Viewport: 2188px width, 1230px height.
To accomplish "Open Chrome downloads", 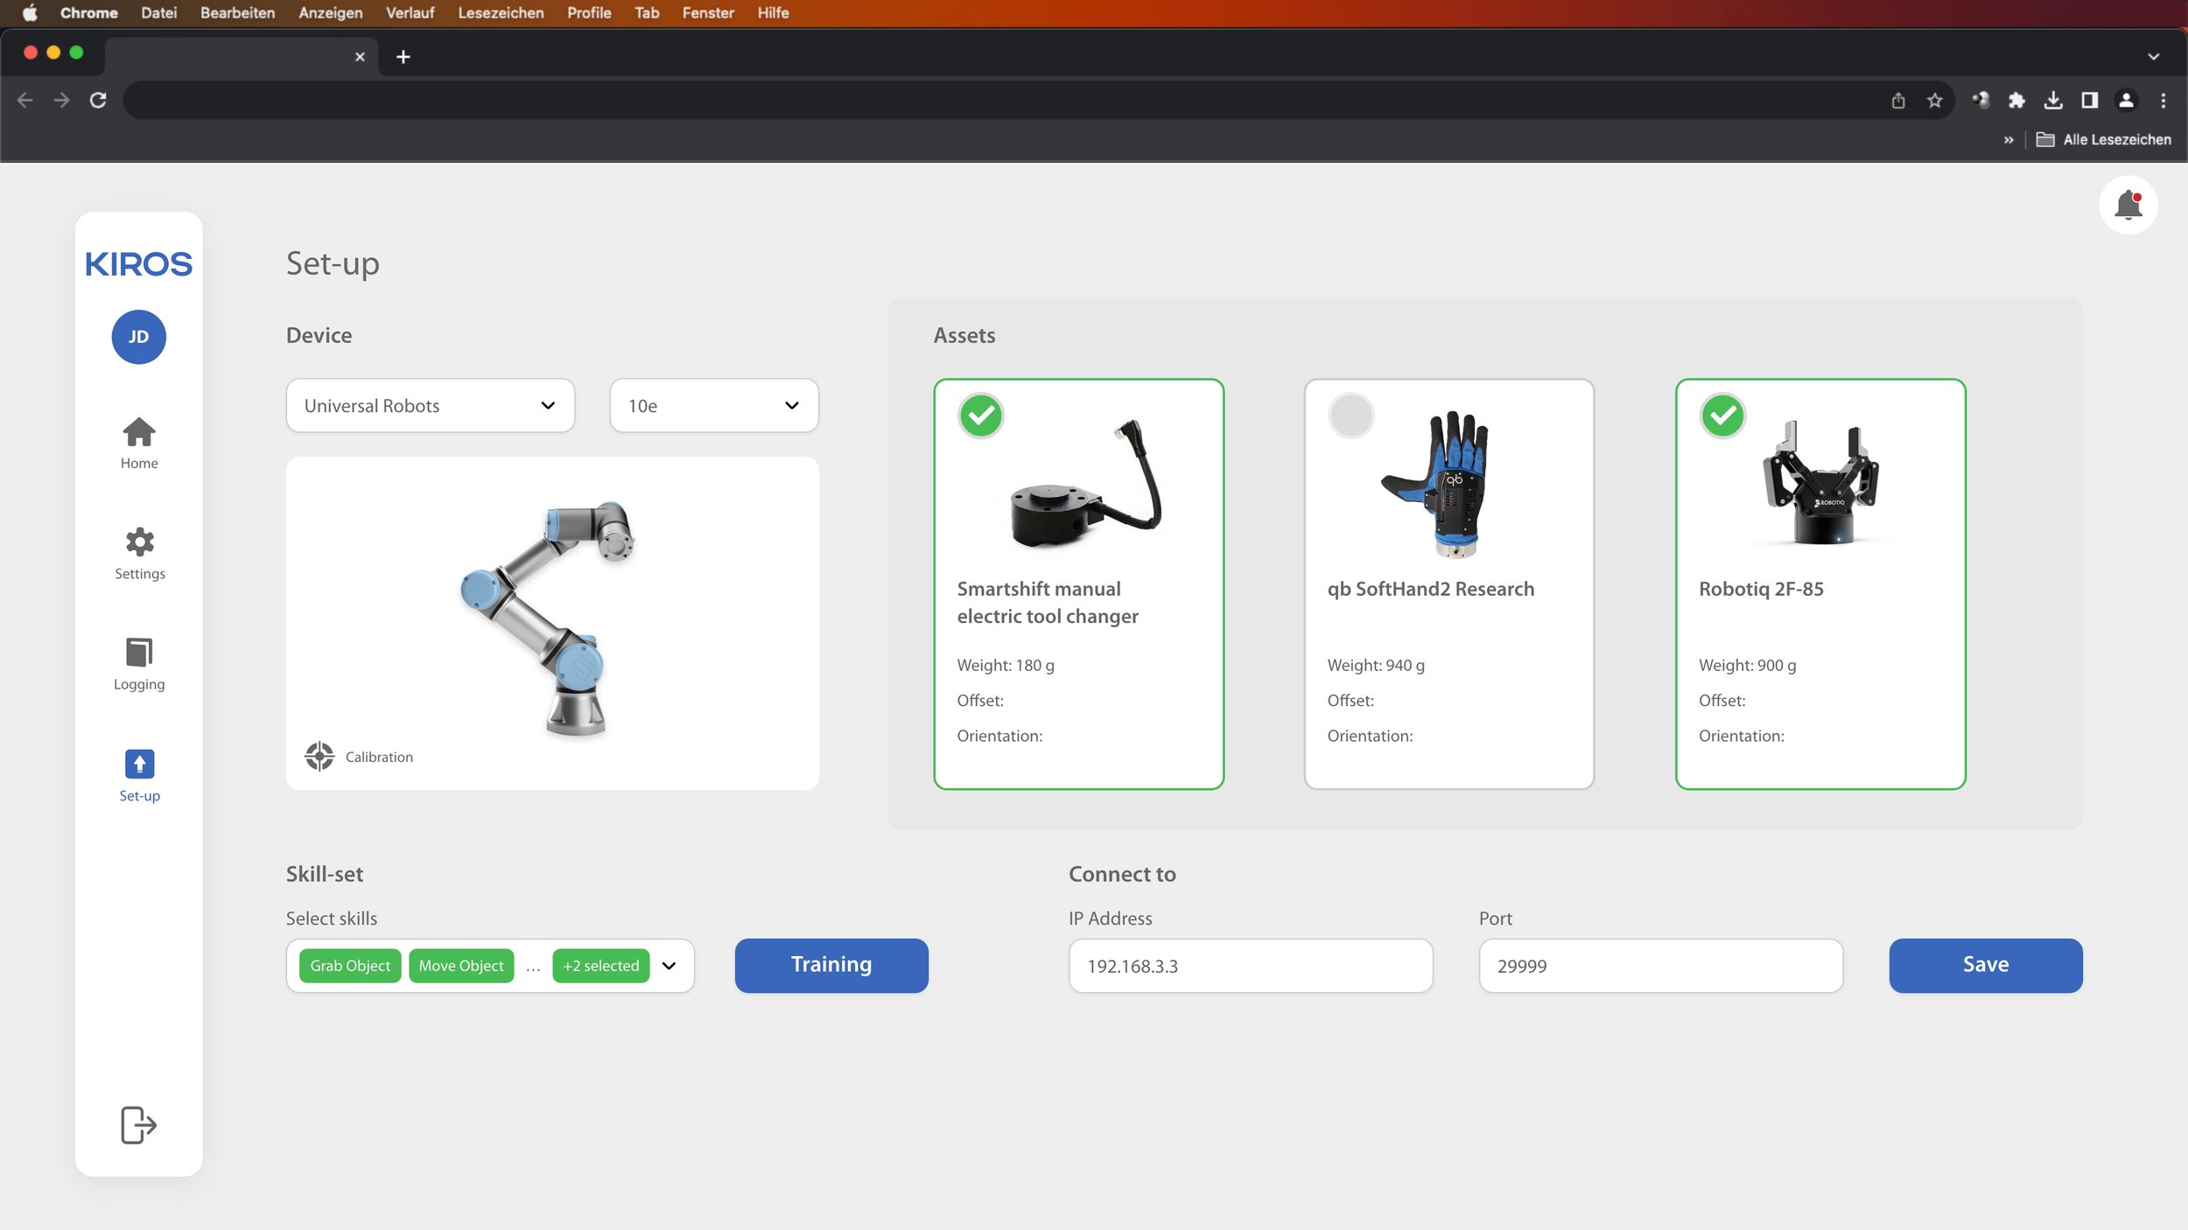I will 2053,101.
